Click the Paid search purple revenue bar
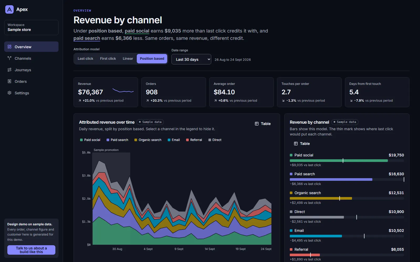 click(x=331, y=179)
